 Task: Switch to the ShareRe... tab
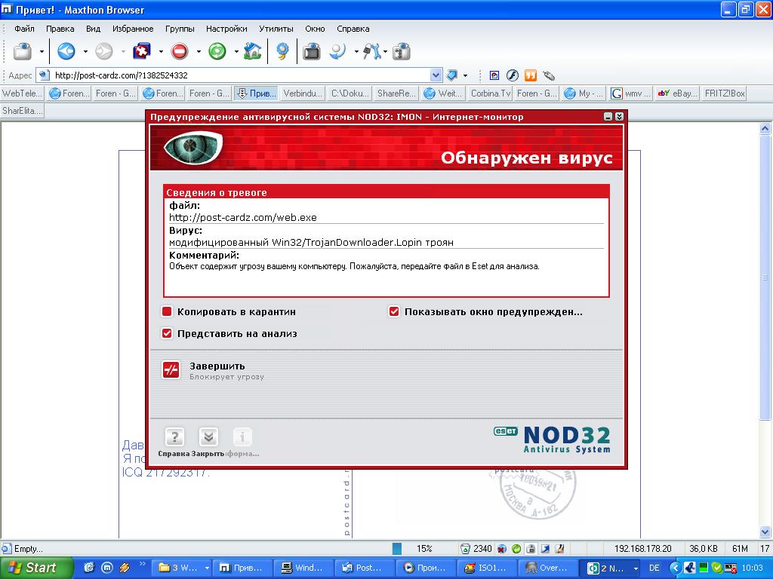click(396, 93)
